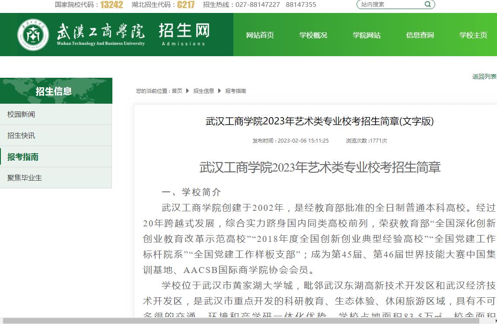Select 招生快讯 sidebar item
Screen dimensions: 497x324
point(56,136)
